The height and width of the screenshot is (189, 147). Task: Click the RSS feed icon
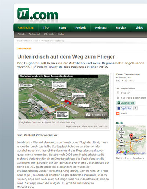(x=118, y=98)
